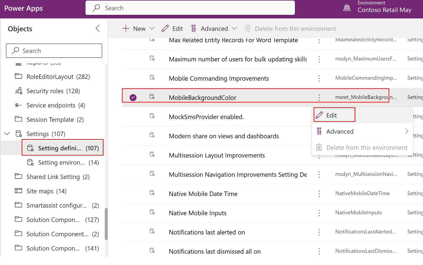Open Smartassist configur... (2) in the tree
This screenshot has width=423, height=265.
57,205
